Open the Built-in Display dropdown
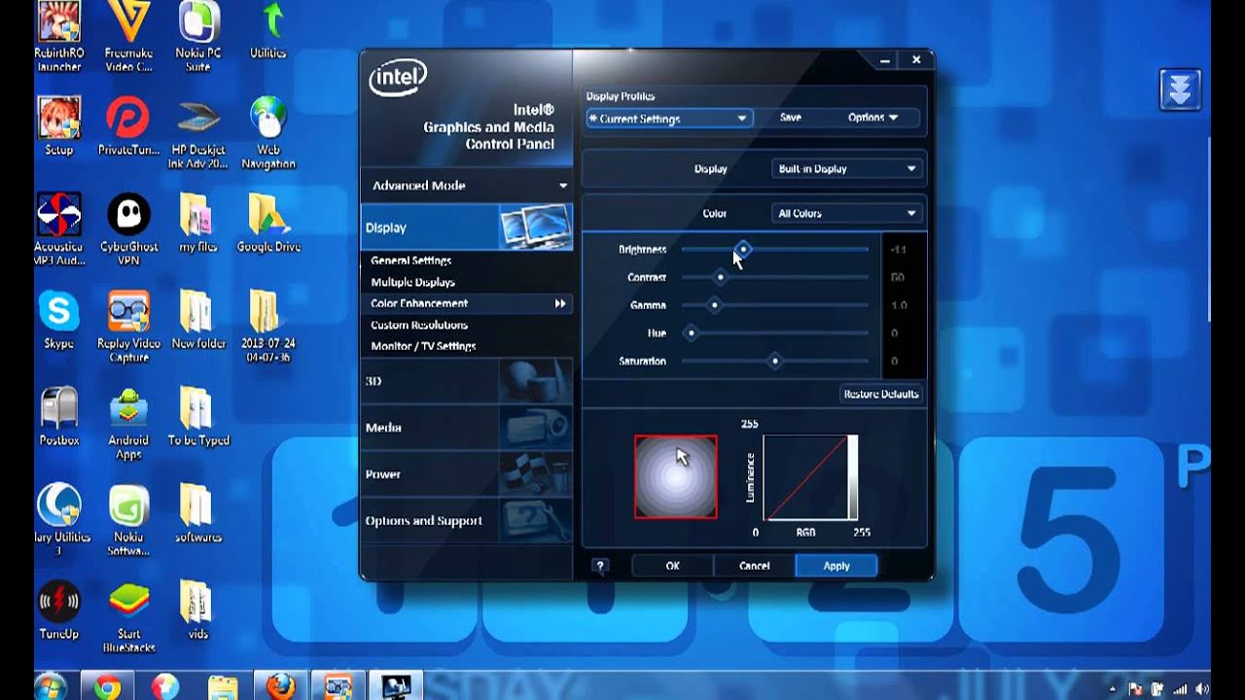Viewport: 1245px width, 700px height. click(x=846, y=168)
